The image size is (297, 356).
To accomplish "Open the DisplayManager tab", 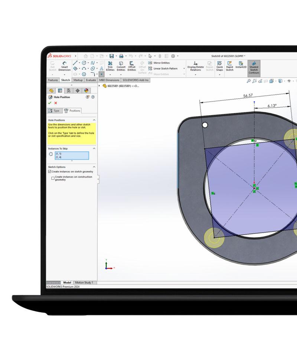I will (86, 90).
